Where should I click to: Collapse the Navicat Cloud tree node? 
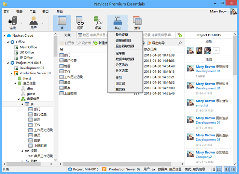pyautogui.click(x=4, y=36)
